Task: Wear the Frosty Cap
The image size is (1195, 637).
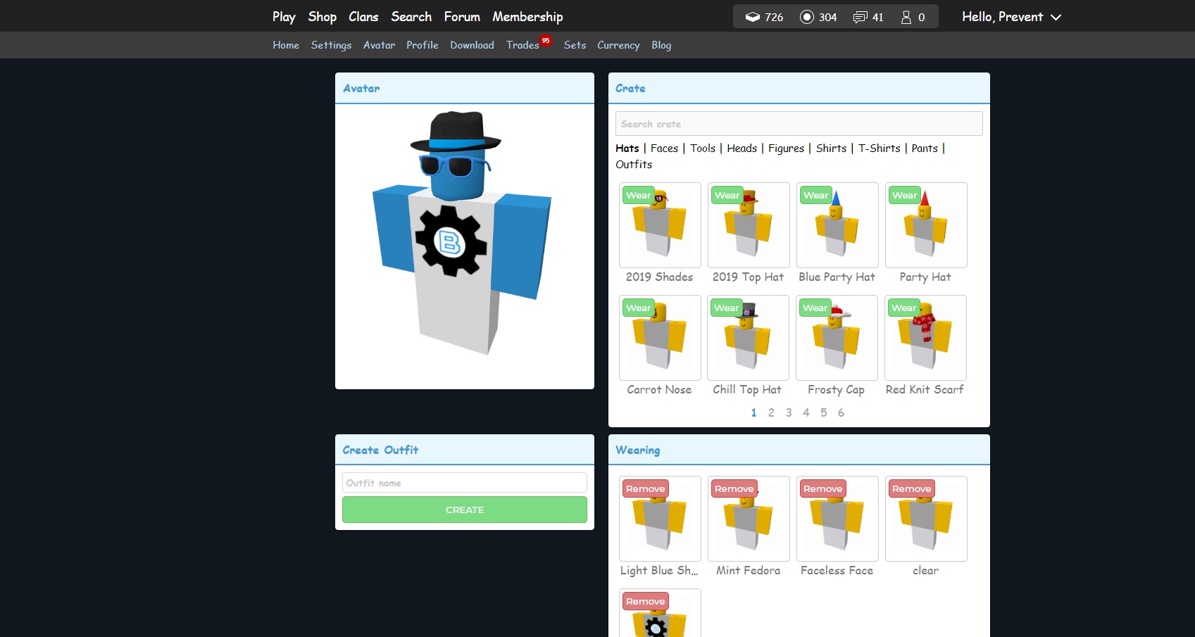Action: [815, 308]
